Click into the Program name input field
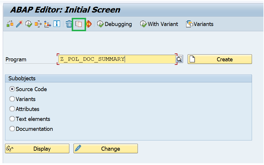 [117, 59]
